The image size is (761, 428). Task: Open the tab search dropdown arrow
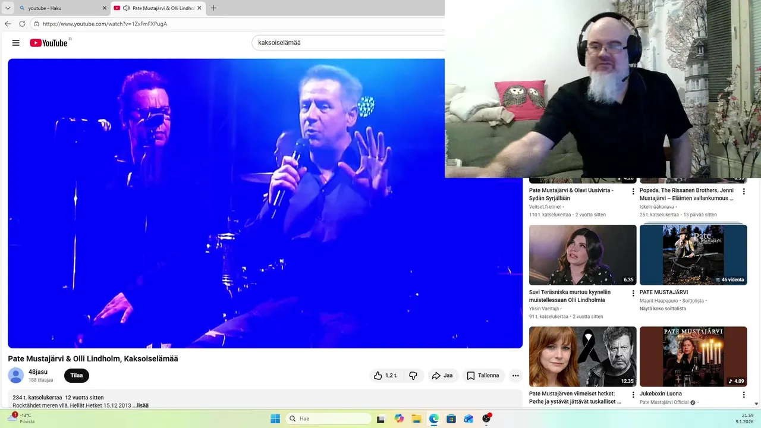point(8,8)
